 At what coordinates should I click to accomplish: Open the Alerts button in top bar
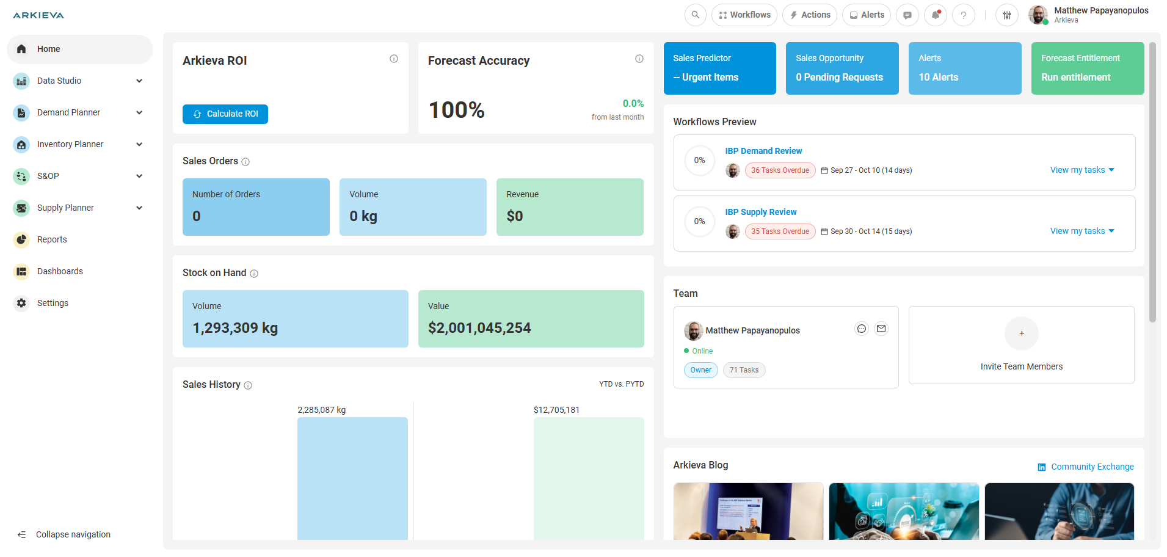[867, 15]
